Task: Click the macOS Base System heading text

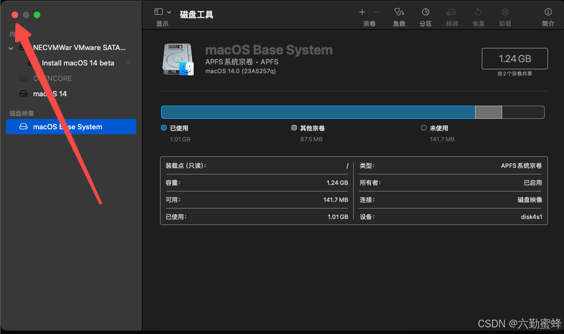Action: (x=269, y=50)
